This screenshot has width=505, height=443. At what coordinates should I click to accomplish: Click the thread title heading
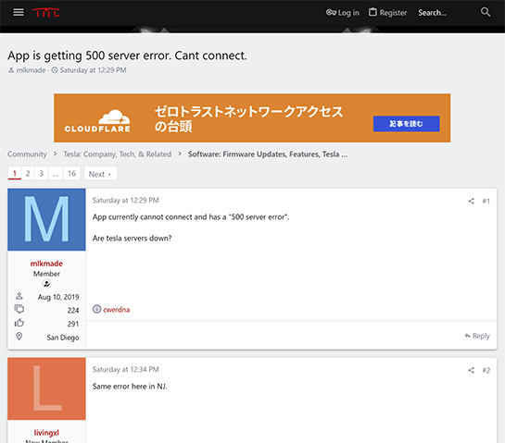click(x=127, y=55)
